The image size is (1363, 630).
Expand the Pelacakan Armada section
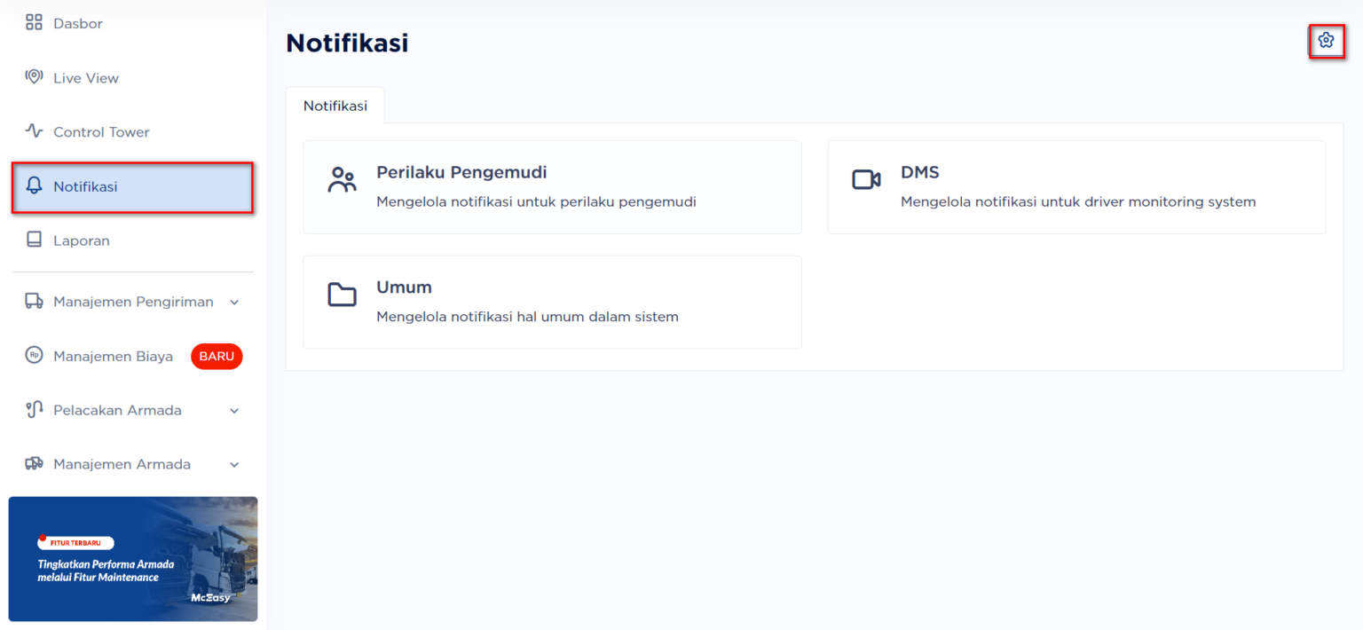tap(233, 410)
